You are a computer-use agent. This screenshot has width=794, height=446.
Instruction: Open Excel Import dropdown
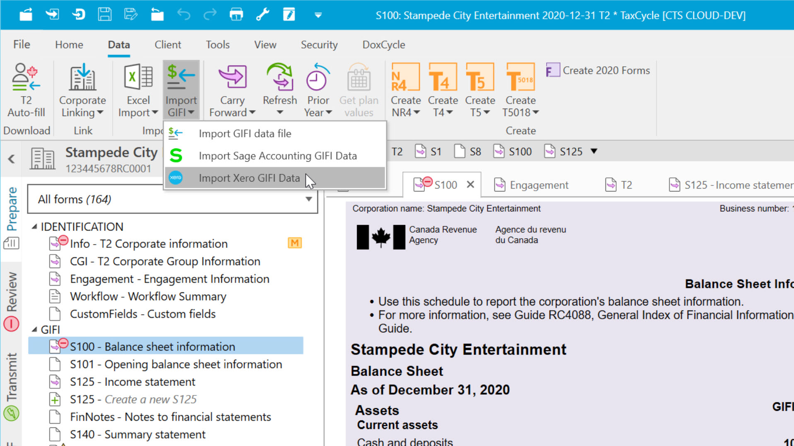[138, 107]
